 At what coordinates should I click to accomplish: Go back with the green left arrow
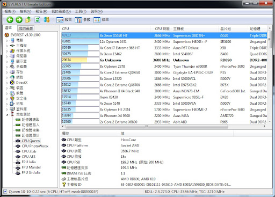tap(10, 20)
